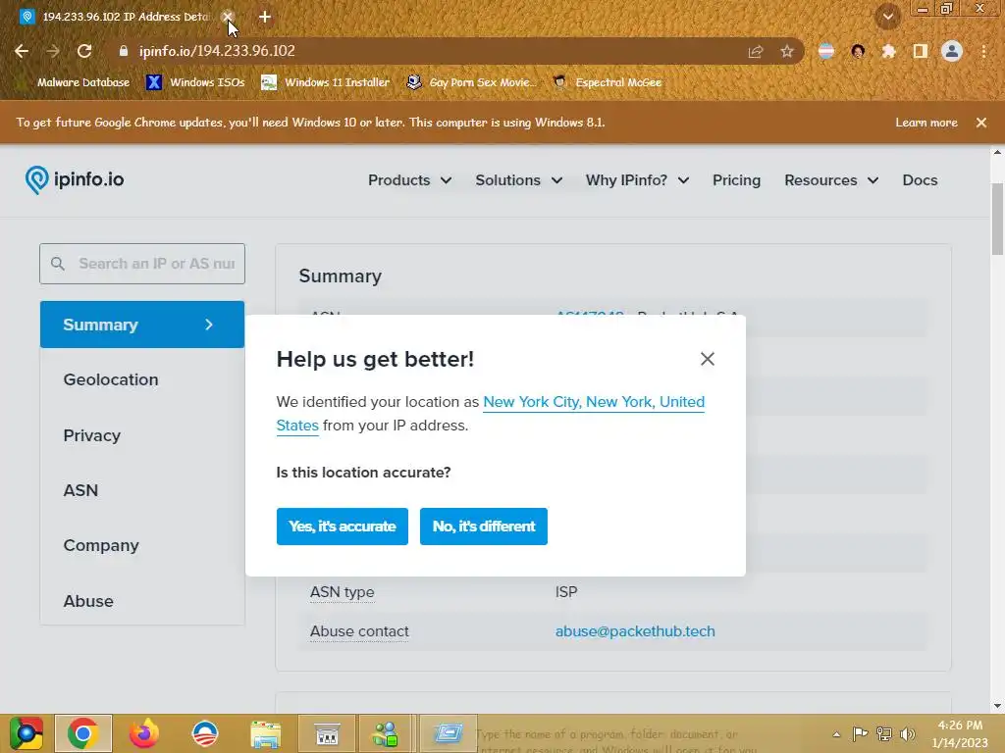This screenshot has width=1005, height=753.
Task: Click the share page icon in address bar
Action: (x=756, y=51)
